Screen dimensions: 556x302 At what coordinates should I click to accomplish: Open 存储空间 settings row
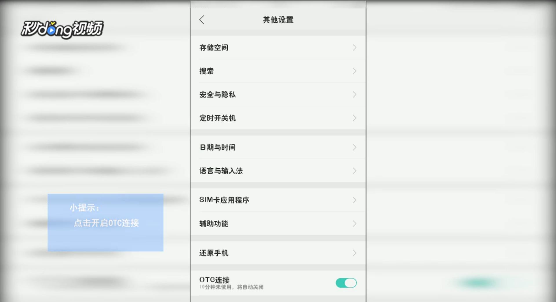click(278, 47)
